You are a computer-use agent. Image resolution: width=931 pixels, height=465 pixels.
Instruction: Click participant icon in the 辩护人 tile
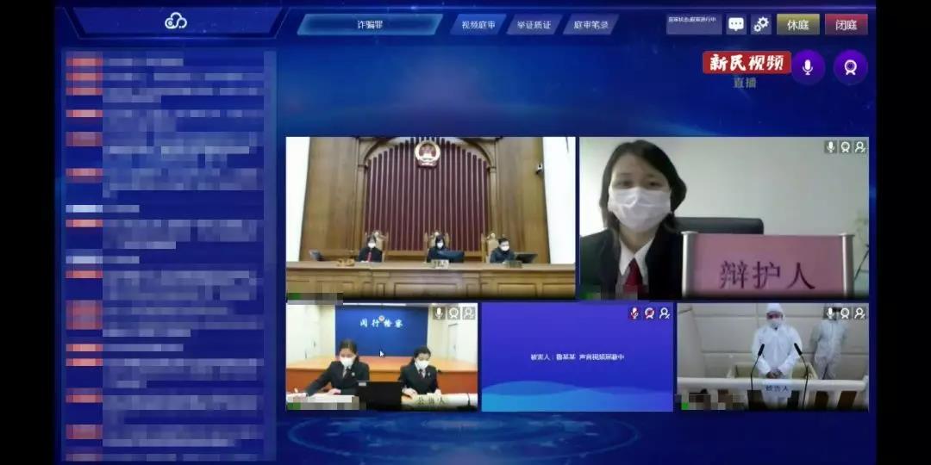coord(860,147)
